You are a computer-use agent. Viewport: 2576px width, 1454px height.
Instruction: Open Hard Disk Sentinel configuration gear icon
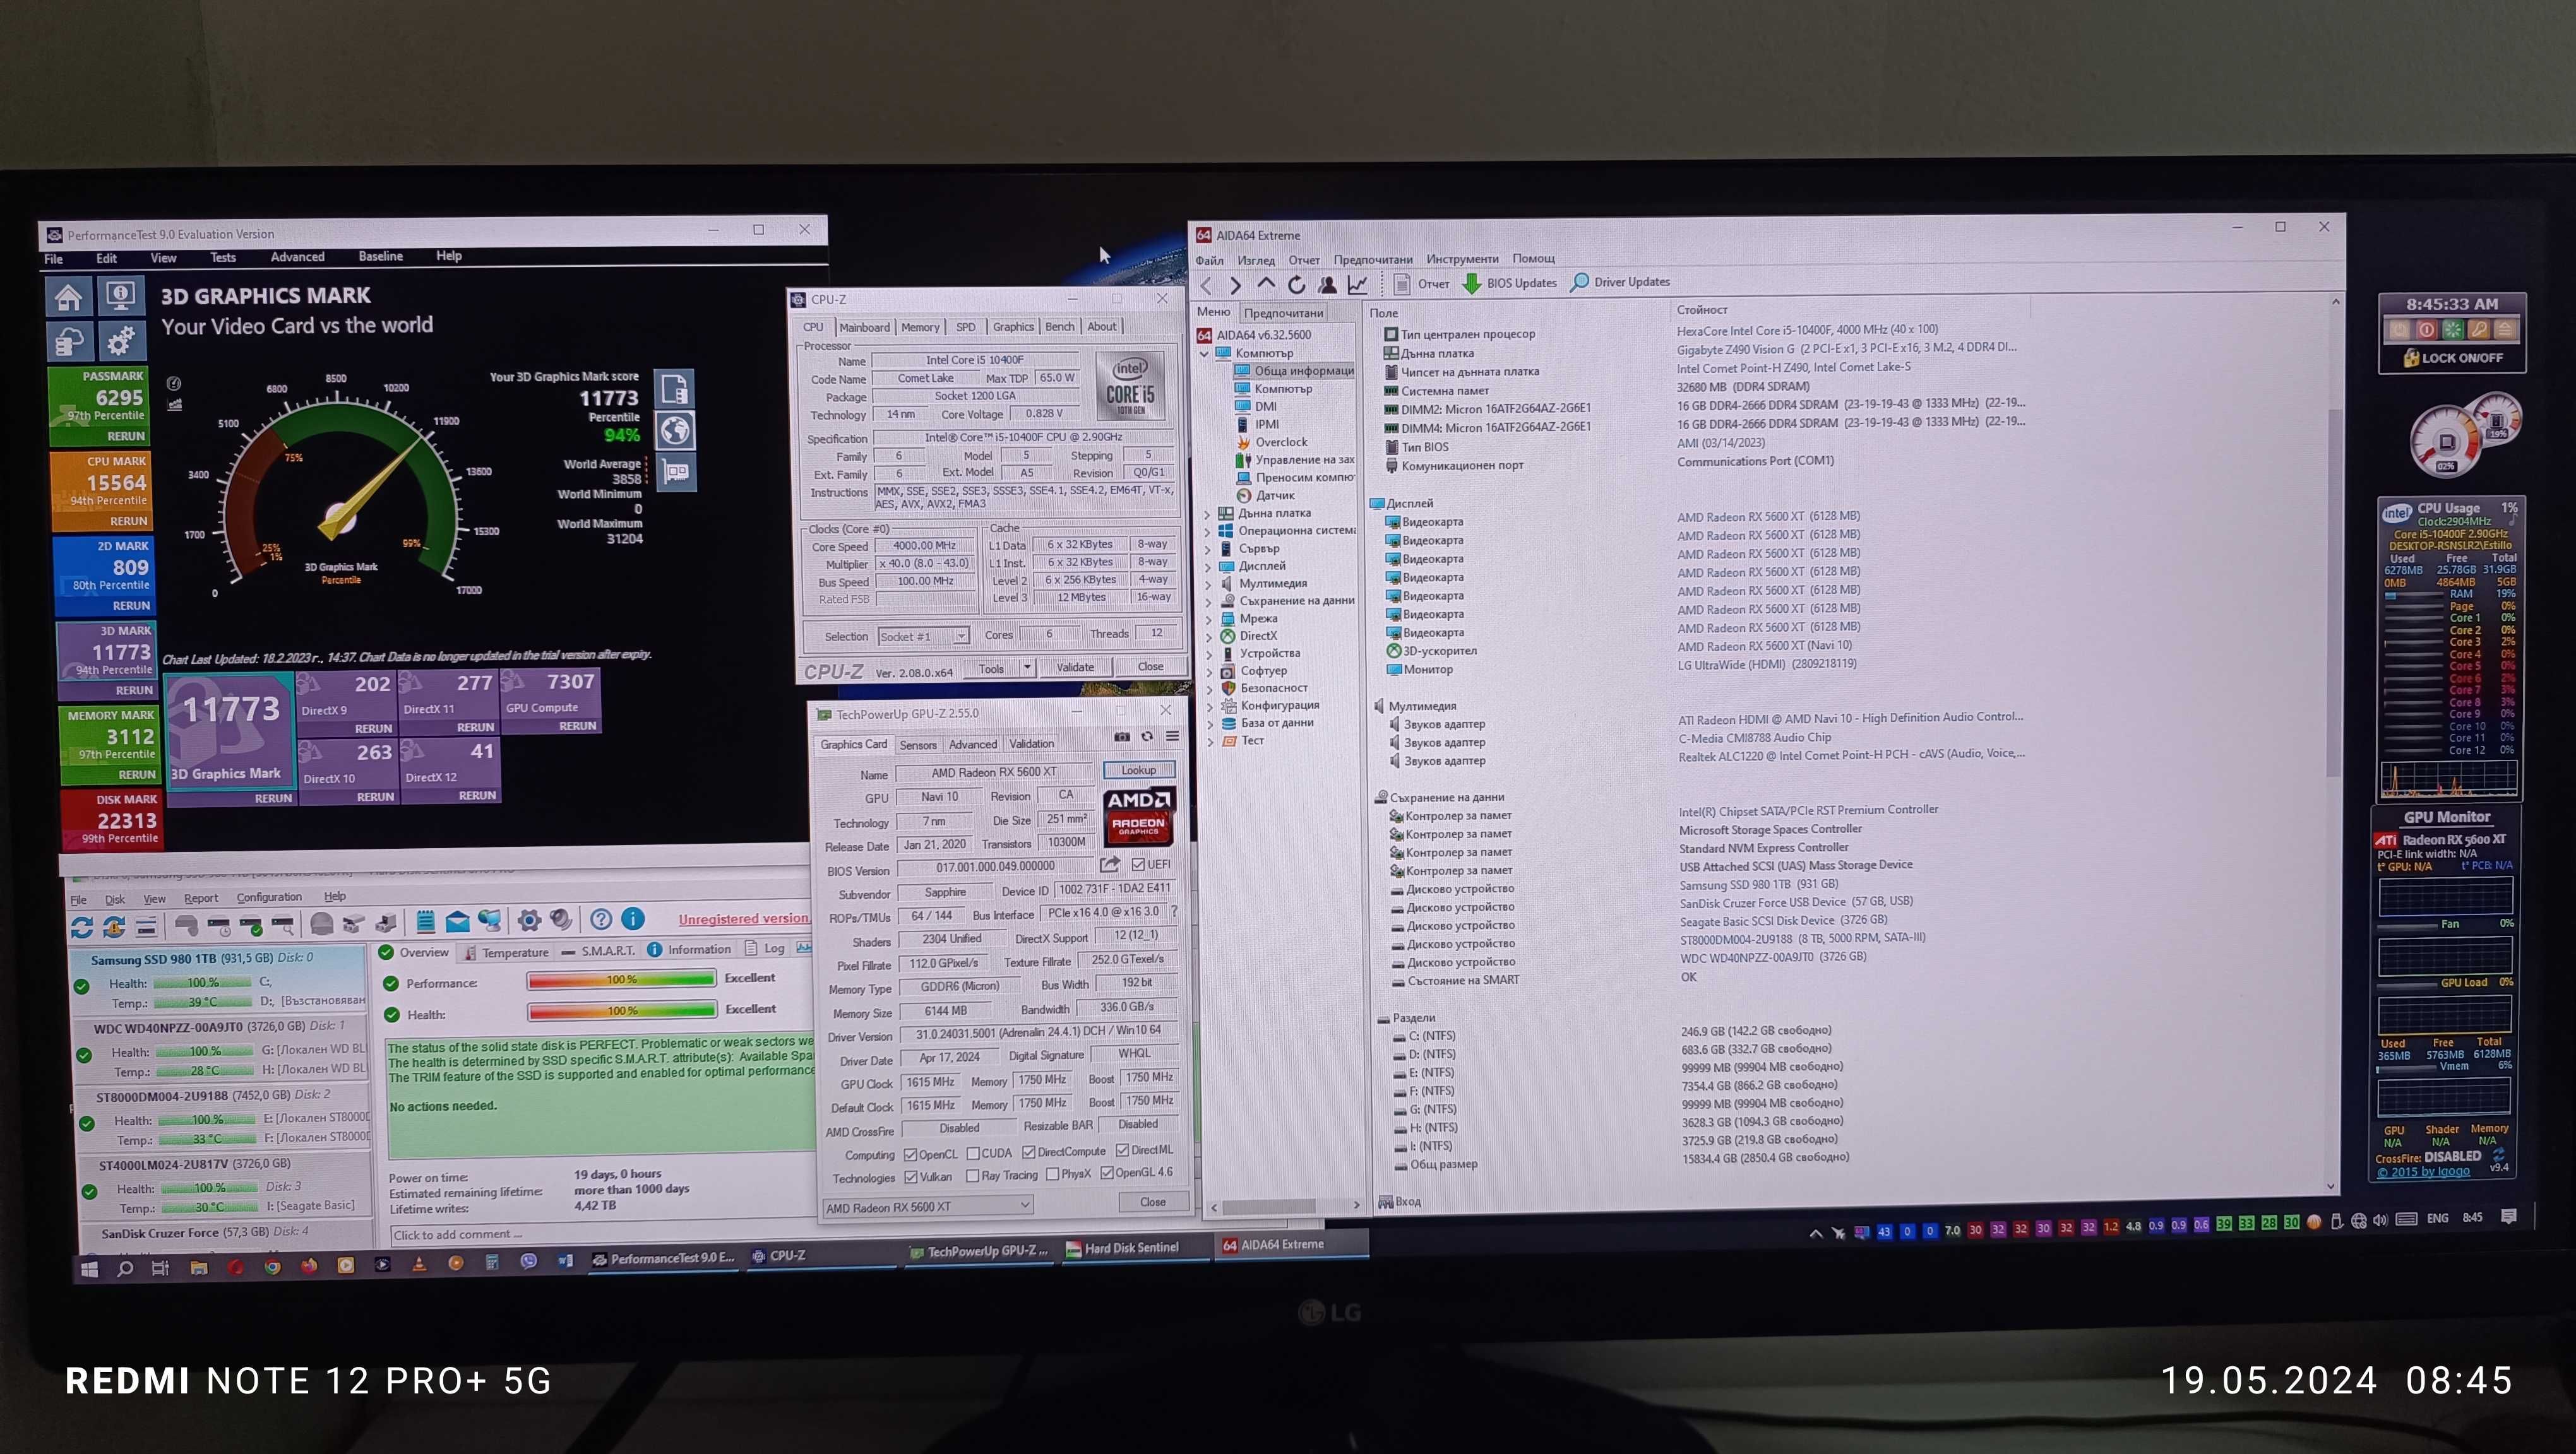click(x=529, y=920)
